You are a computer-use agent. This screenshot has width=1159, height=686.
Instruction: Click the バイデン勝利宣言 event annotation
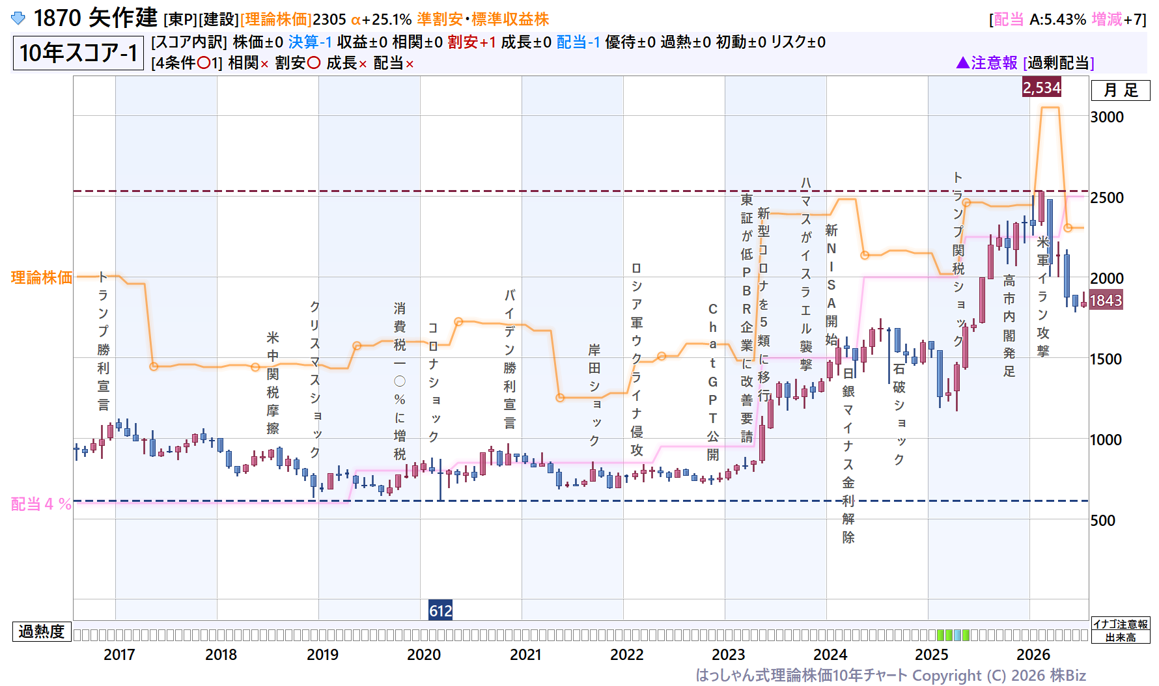[x=510, y=359]
